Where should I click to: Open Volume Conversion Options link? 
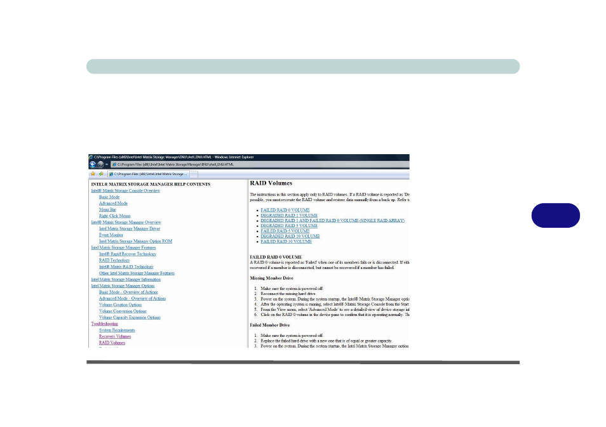pyautogui.click(x=123, y=311)
